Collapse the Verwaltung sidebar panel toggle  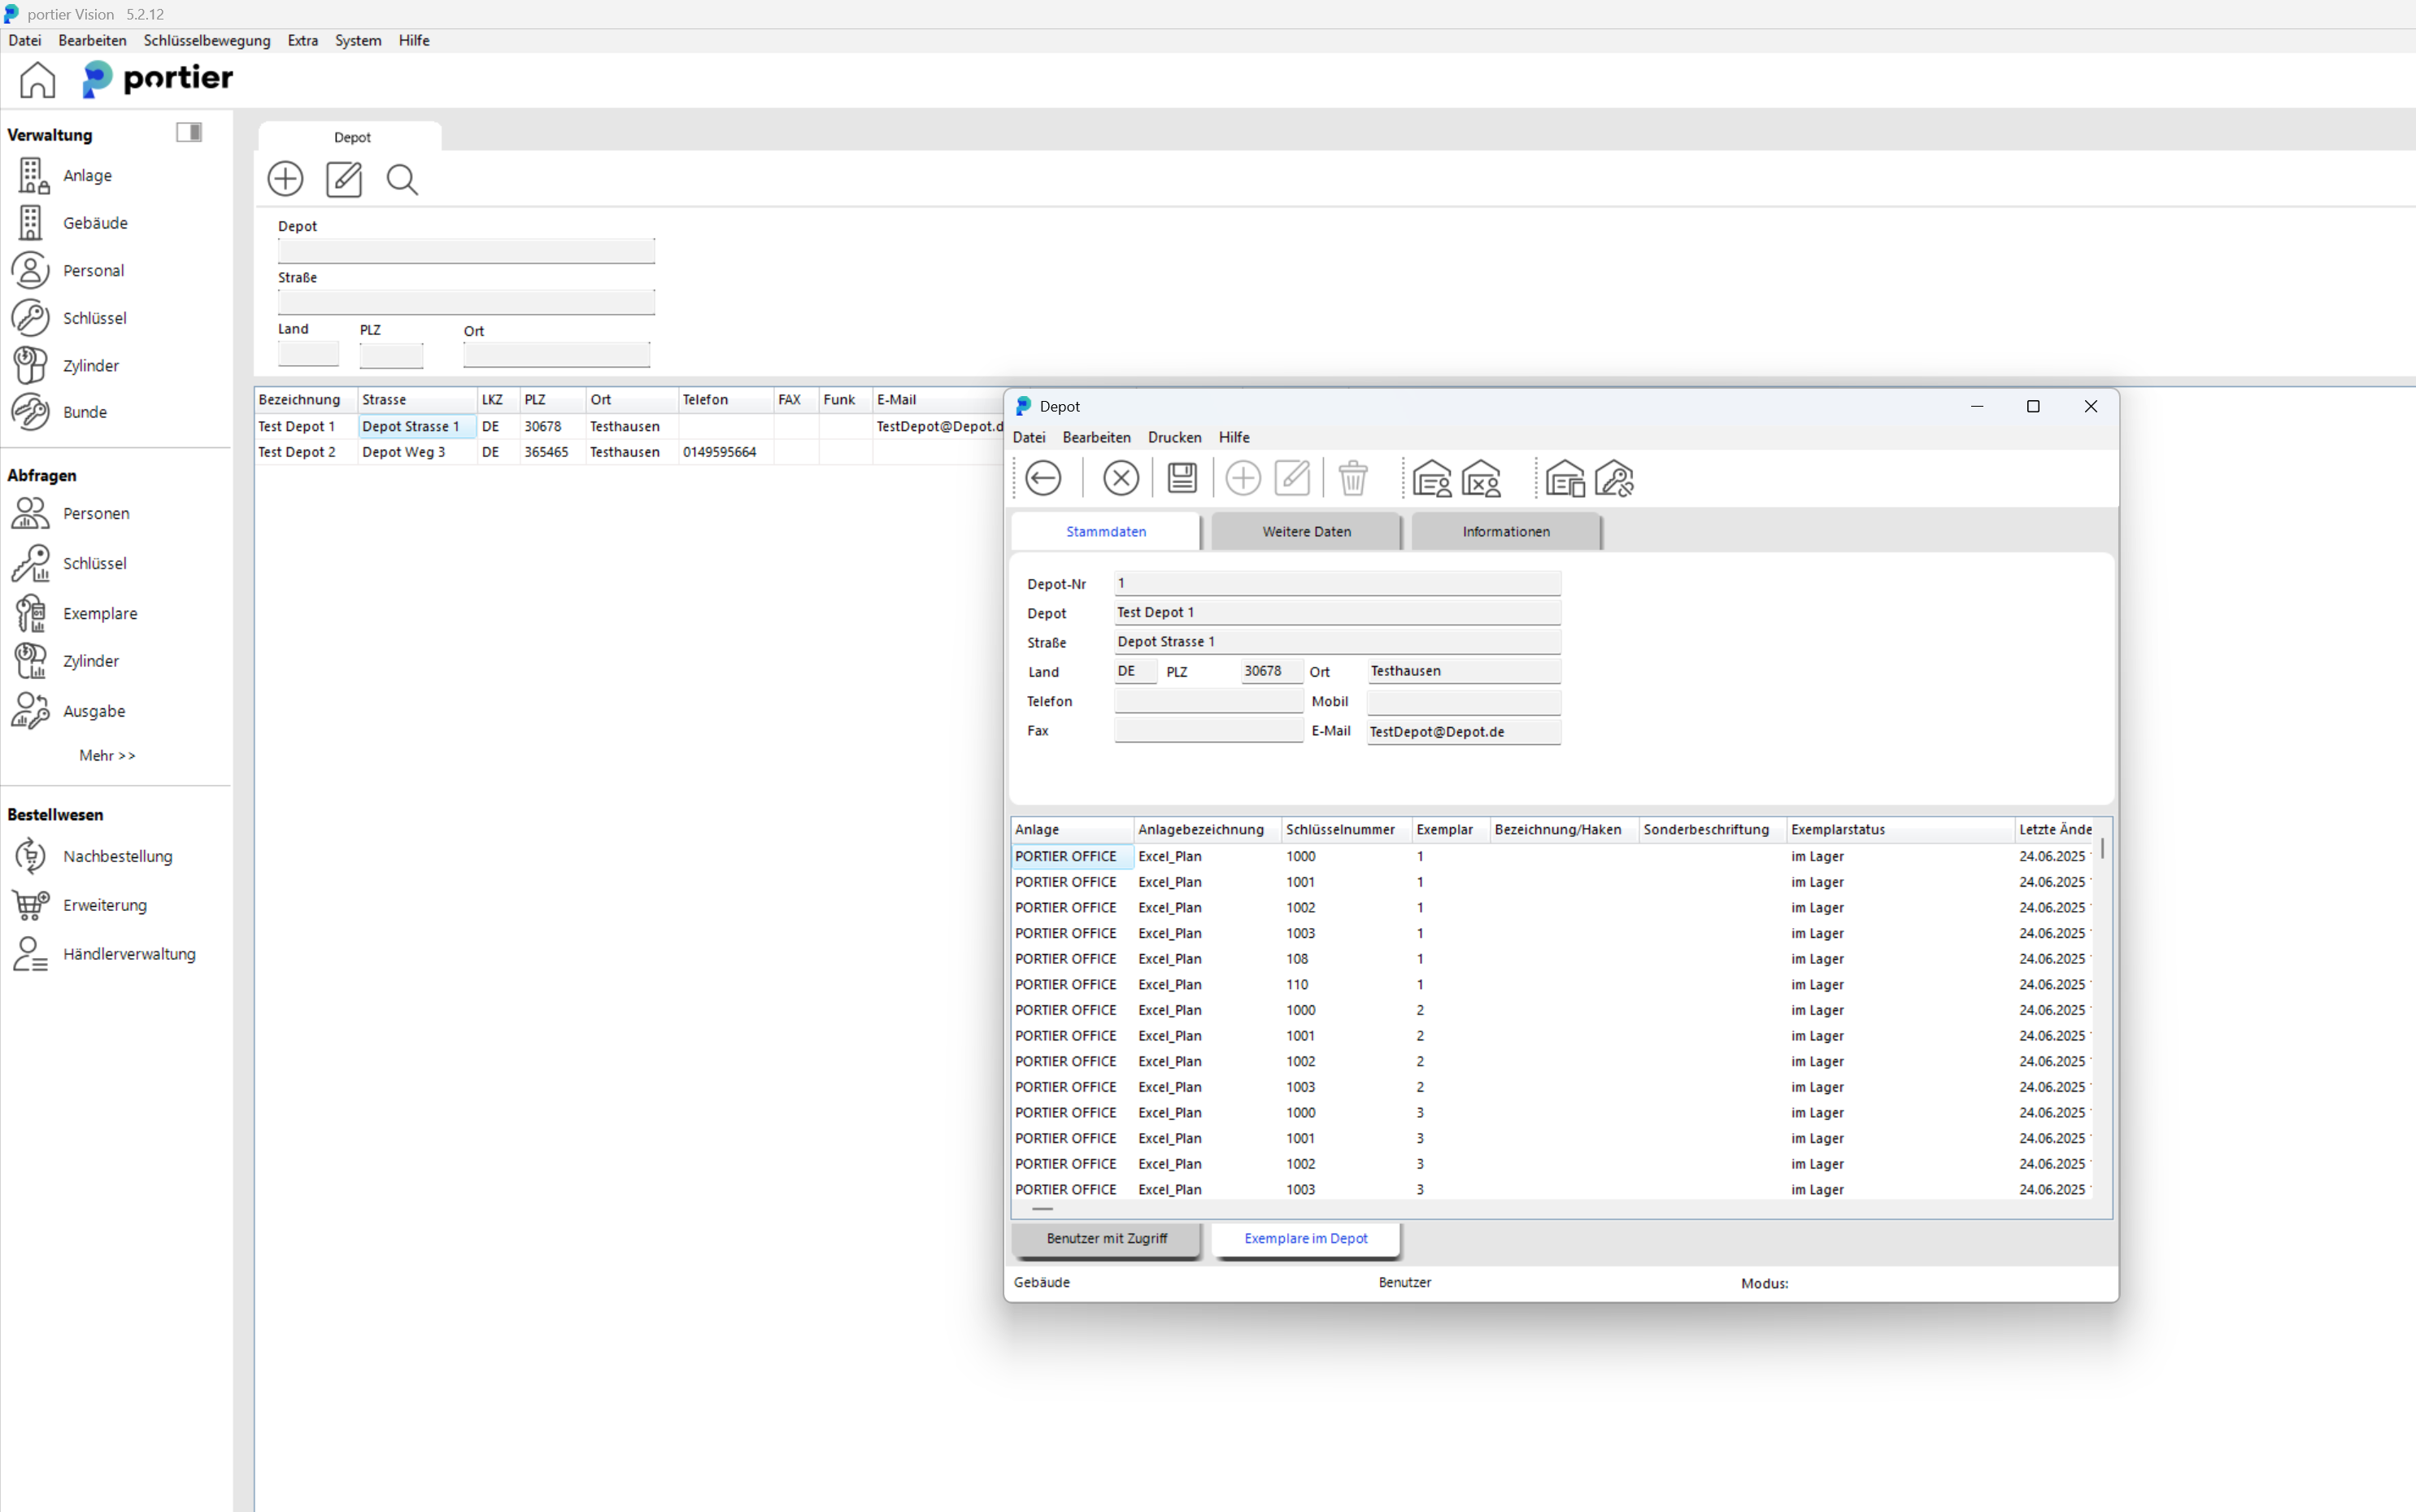pos(189,132)
